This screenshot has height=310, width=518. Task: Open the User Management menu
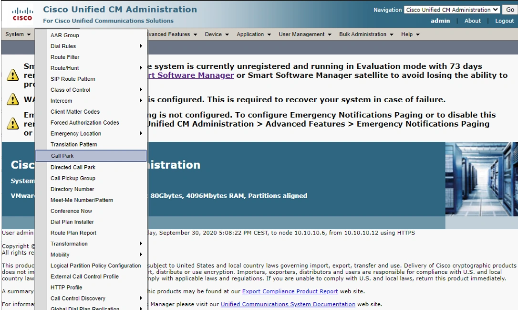coord(305,34)
